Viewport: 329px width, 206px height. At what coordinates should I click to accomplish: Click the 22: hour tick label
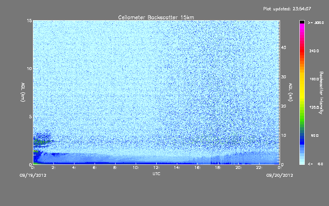259,168
